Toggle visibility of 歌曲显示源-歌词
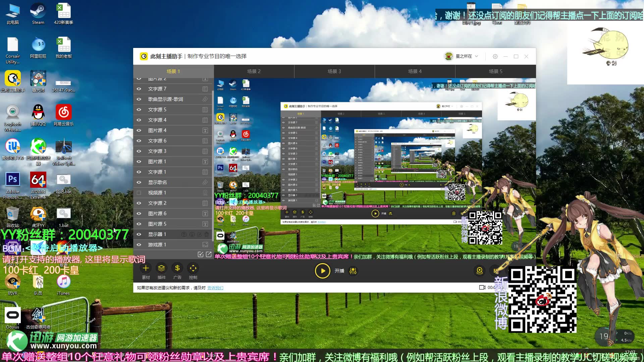 pyautogui.click(x=139, y=100)
